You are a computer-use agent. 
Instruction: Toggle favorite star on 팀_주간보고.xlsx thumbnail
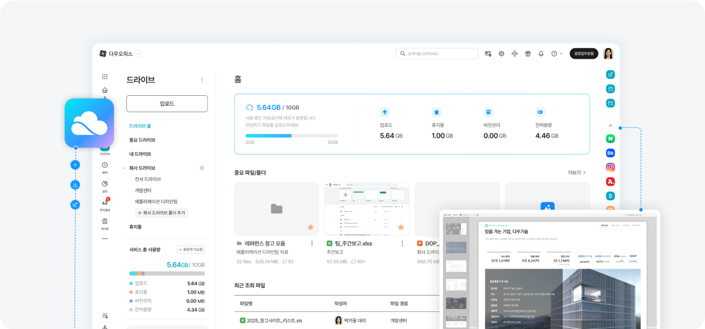click(401, 227)
